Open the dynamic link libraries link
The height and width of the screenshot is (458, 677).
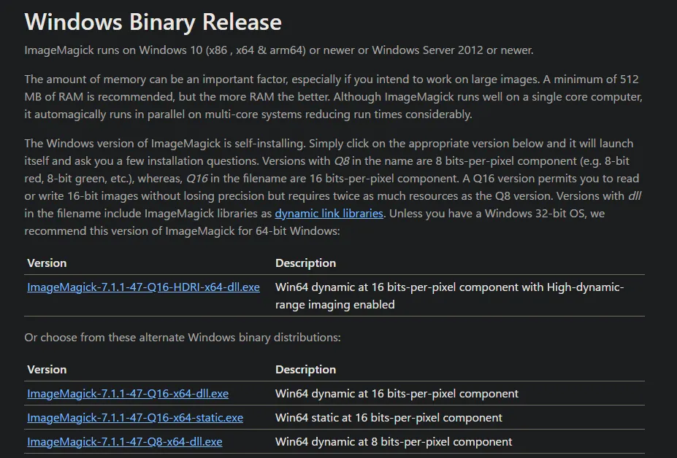[329, 214]
